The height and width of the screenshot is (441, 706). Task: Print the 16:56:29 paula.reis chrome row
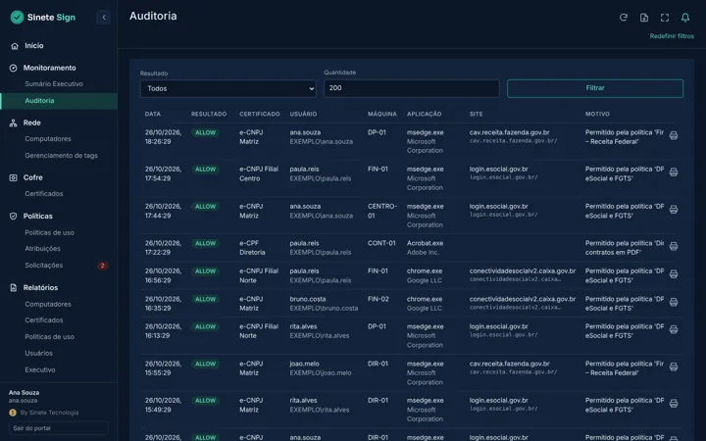point(674,274)
